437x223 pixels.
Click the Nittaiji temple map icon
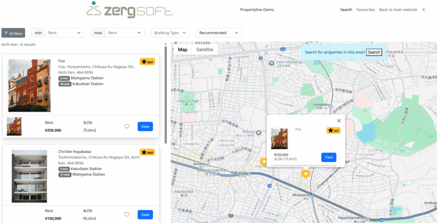tap(258, 132)
